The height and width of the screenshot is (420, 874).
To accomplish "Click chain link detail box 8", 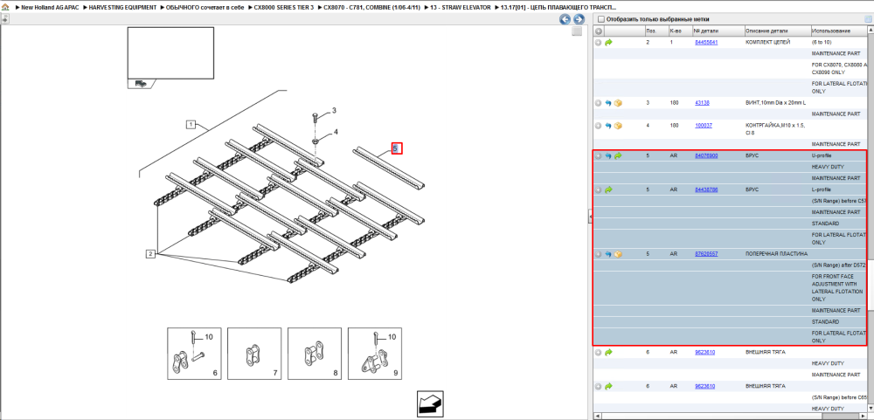I will pyautogui.click(x=315, y=354).
